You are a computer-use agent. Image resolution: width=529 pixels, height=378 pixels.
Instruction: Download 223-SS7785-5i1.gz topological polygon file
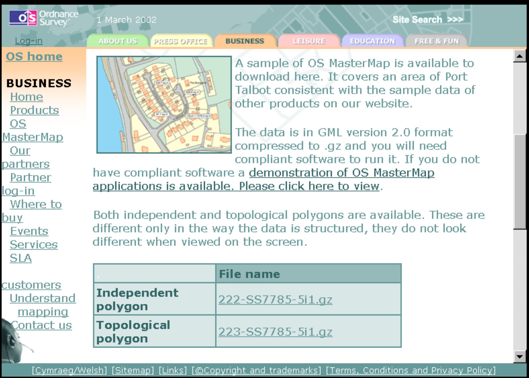(275, 332)
